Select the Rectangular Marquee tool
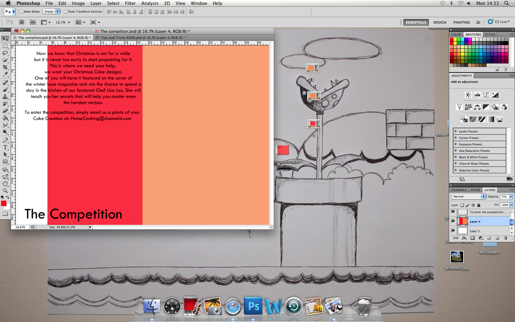Image resolution: width=515 pixels, height=322 pixels. [x=5, y=46]
